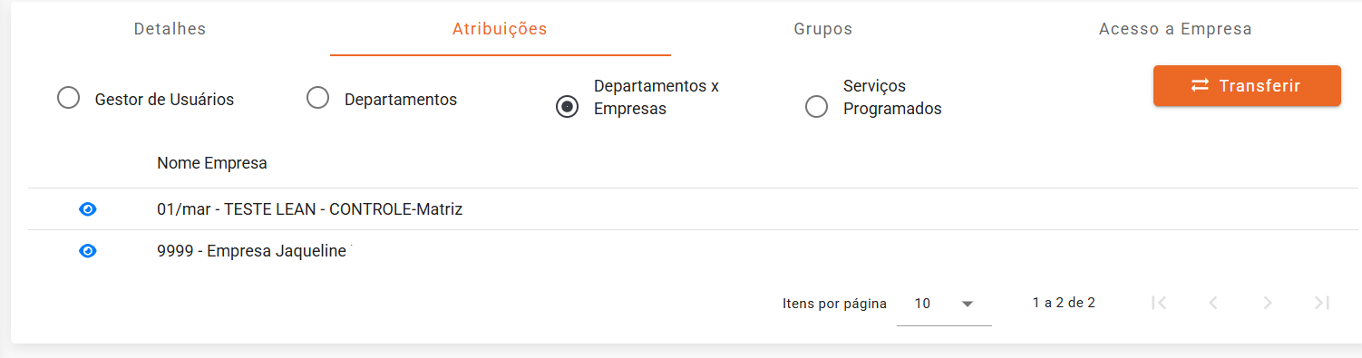Switch to Detalhes tab

pos(170,29)
